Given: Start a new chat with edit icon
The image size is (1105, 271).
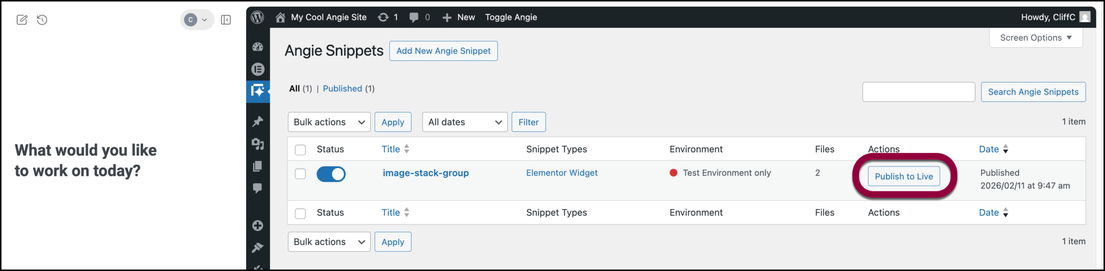Looking at the screenshot, I should 22,20.
